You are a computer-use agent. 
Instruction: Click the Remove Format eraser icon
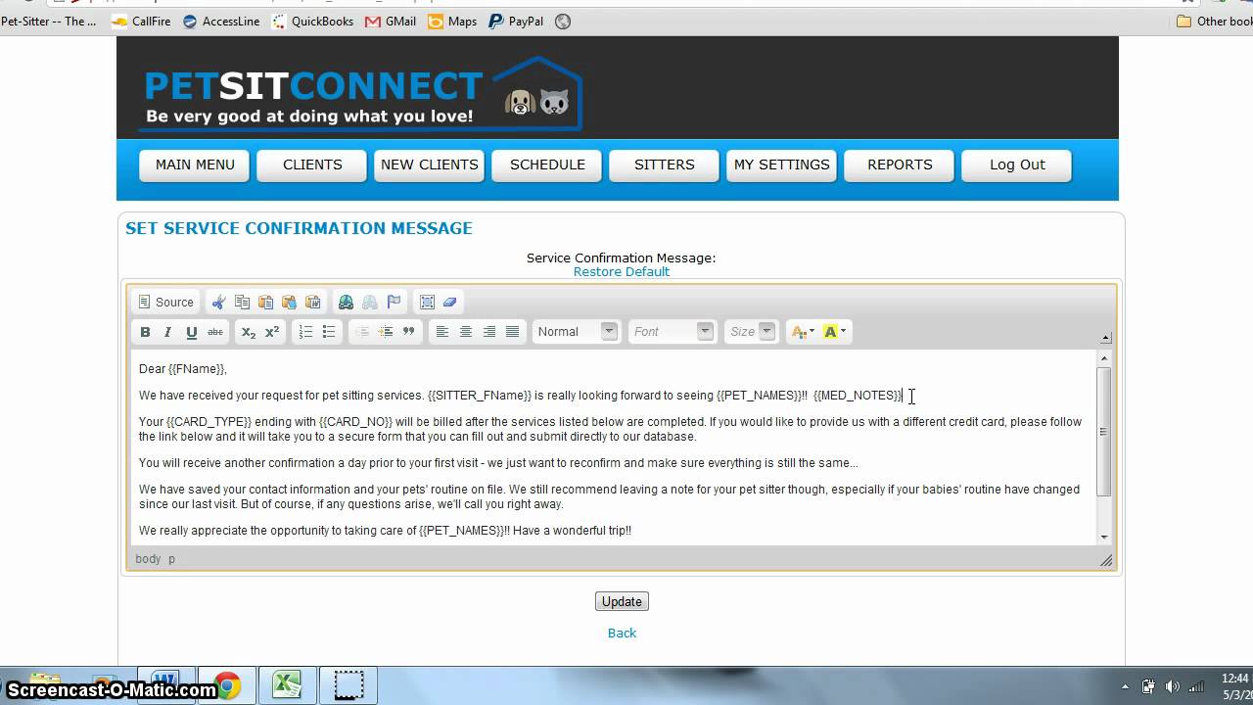click(x=450, y=303)
